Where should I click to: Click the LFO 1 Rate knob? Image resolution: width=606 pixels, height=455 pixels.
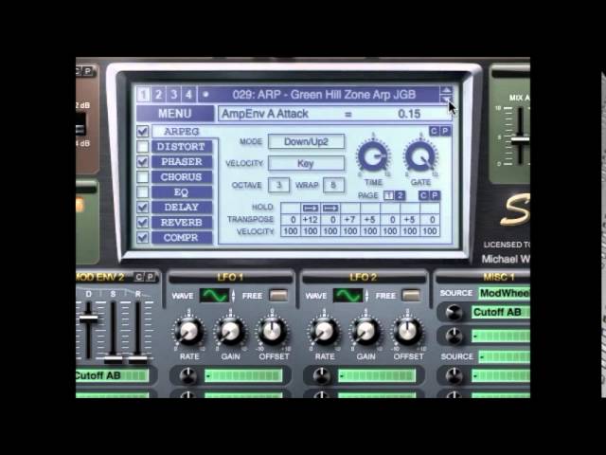(189, 331)
